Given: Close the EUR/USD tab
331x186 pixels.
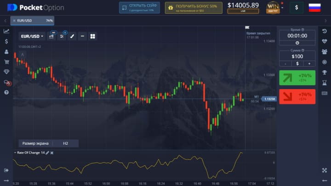Looking at the screenshot, I should 14,21.
